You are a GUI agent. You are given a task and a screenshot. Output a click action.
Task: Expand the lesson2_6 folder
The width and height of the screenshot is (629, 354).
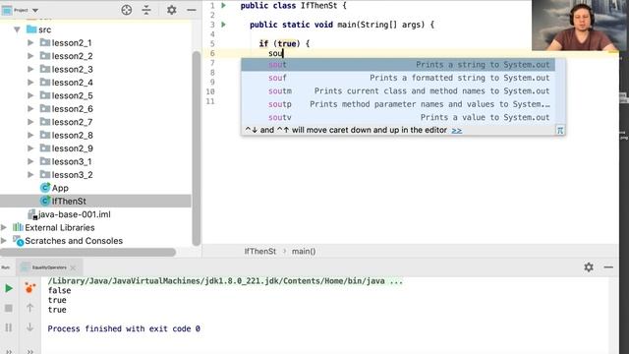tap(30, 109)
